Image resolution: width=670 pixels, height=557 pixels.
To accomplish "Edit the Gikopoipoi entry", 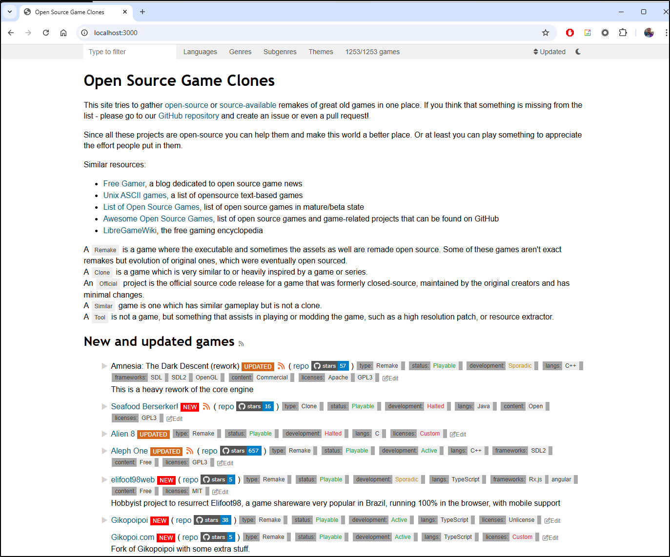I will coord(552,520).
